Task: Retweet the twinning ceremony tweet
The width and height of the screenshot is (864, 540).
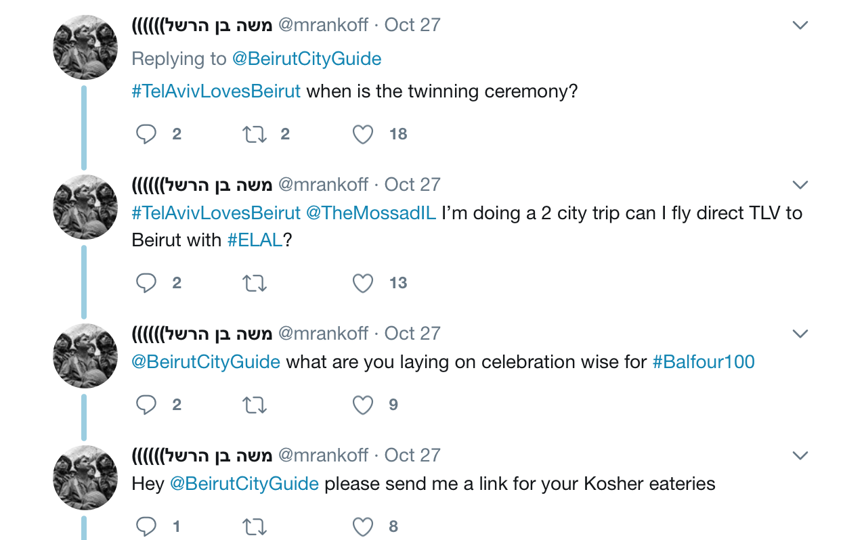Action: pyautogui.click(x=255, y=134)
